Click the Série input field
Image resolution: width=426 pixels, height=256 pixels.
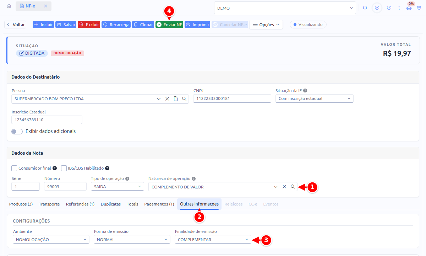(x=26, y=186)
